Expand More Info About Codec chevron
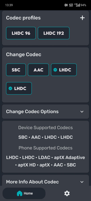The height and width of the screenshot is (201, 91). pyautogui.click(x=82, y=182)
